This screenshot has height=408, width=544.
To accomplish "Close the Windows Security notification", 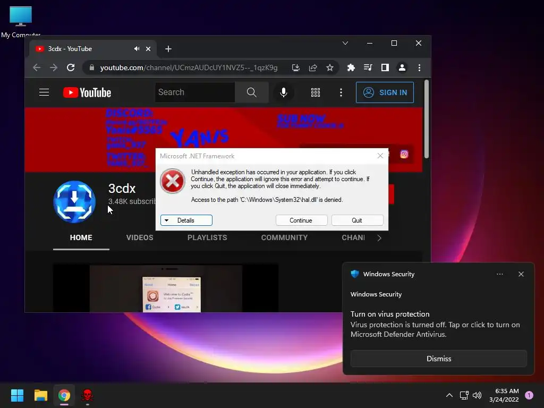I will (521, 274).
